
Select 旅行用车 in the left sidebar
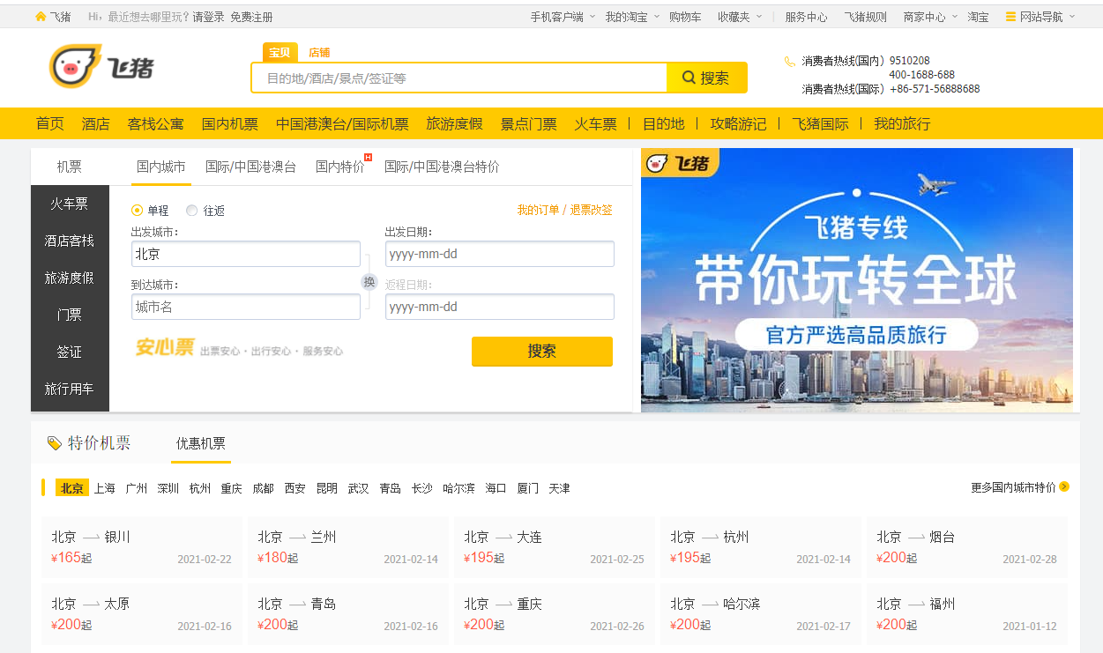pyautogui.click(x=70, y=389)
